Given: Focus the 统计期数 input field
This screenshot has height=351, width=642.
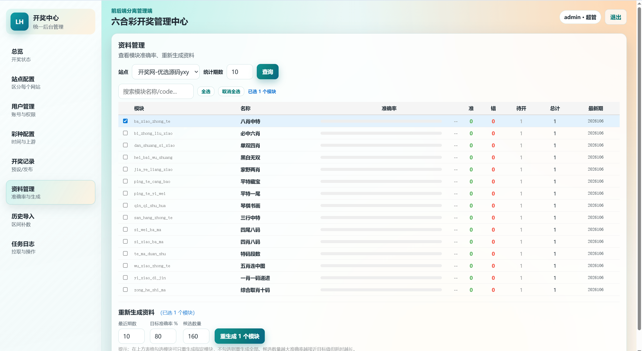Looking at the screenshot, I should click(x=240, y=72).
